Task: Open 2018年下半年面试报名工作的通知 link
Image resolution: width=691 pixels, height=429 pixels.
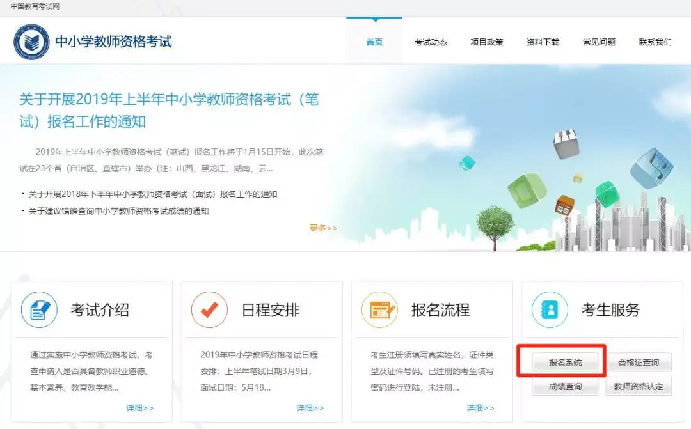Action: 152,194
